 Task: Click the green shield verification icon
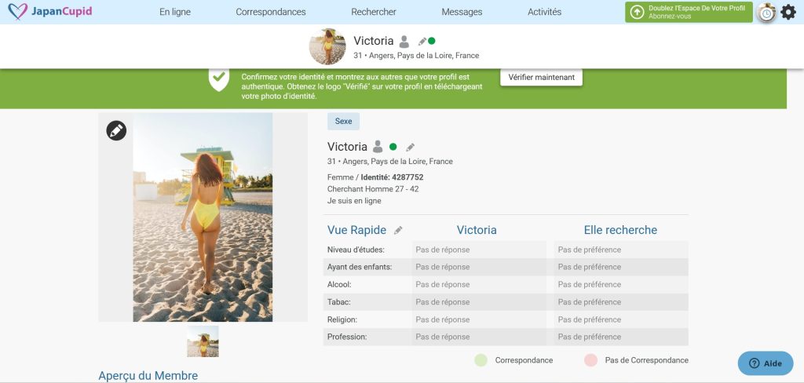click(219, 79)
